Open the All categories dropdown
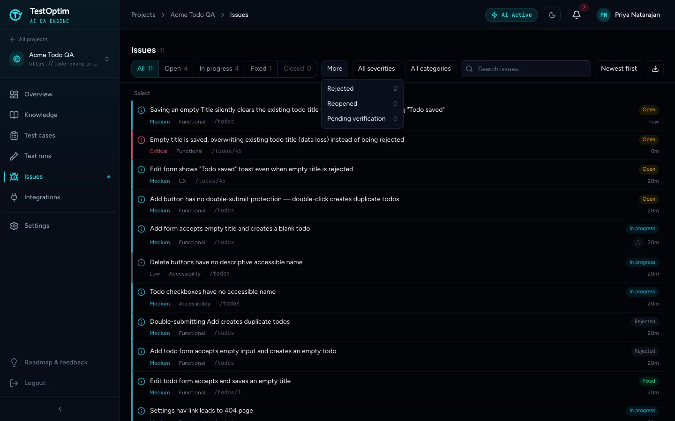The image size is (675, 421). tap(431, 69)
